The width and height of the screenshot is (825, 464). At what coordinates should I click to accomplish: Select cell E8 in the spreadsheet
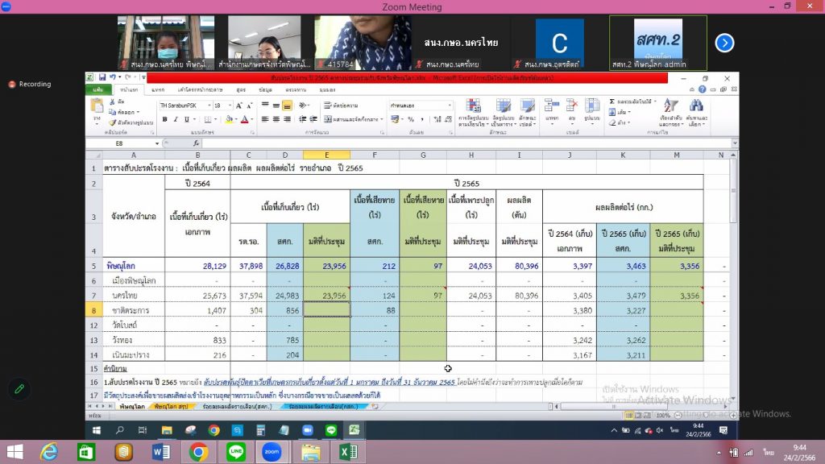click(x=326, y=310)
